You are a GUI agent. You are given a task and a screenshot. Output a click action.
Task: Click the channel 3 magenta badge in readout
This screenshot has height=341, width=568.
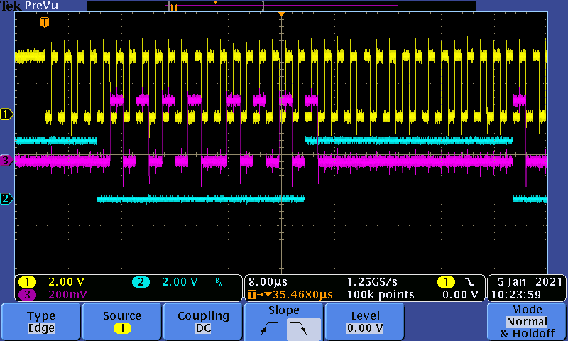pyautogui.click(x=27, y=294)
